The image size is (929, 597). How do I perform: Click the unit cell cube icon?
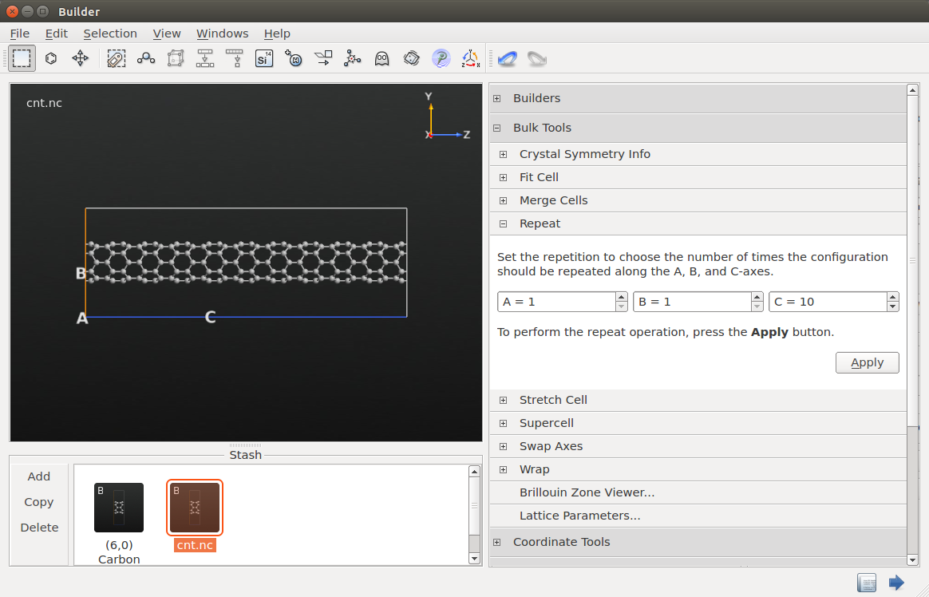[x=176, y=58]
